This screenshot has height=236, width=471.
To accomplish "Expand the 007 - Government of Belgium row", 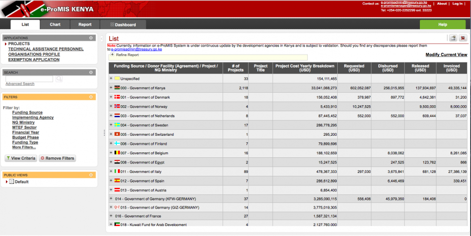I will click(111, 153).
